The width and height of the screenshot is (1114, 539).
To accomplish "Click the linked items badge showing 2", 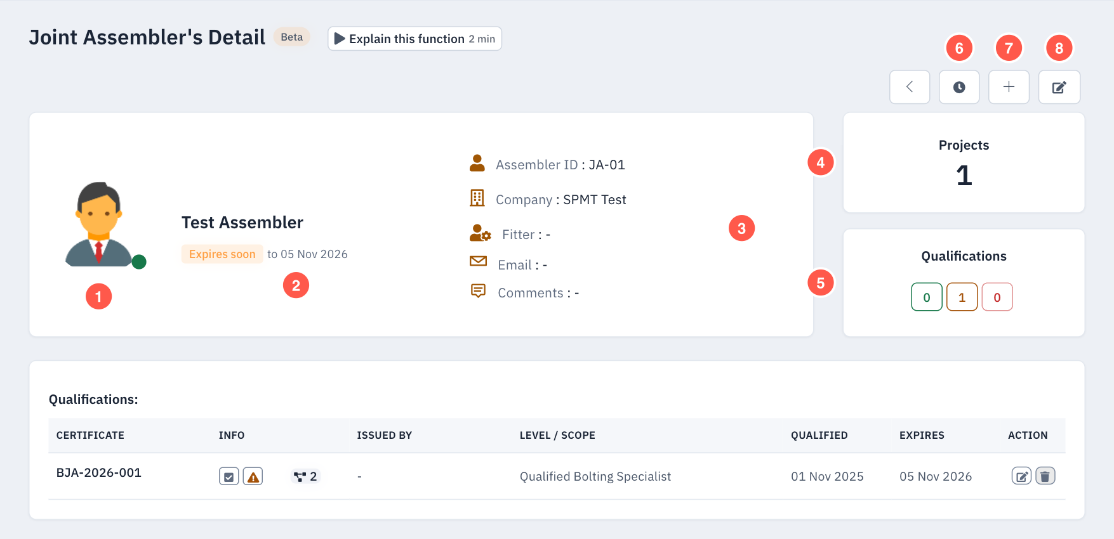I will pos(305,476).
